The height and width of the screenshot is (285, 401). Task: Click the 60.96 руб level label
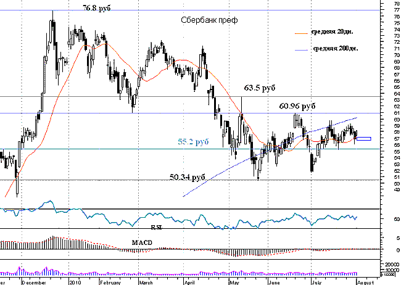point(297,106)
